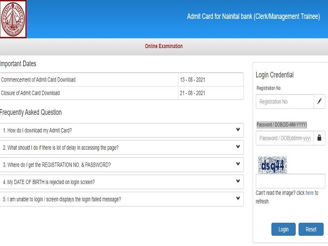Image resolution: width=328 pixels, height=246 pixels.
Task: Select 'Closure of Admit Card Download' cell
Action: point(89,93)
